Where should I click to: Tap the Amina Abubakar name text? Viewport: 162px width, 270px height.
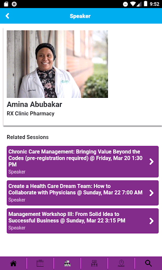point(35,104)
